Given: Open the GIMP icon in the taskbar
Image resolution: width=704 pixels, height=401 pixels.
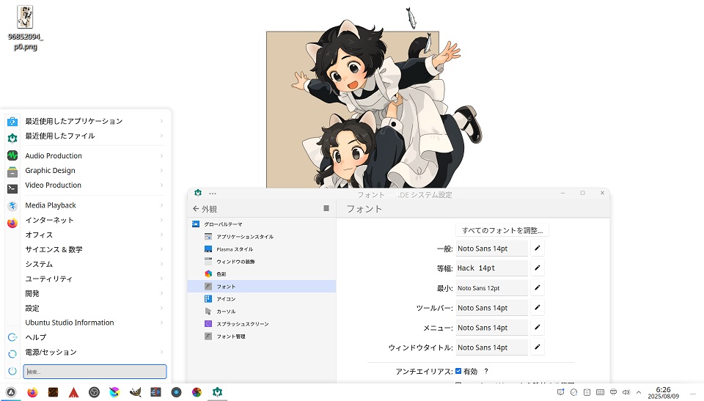Looking at the screenshot, I should [x=135, y=392].
